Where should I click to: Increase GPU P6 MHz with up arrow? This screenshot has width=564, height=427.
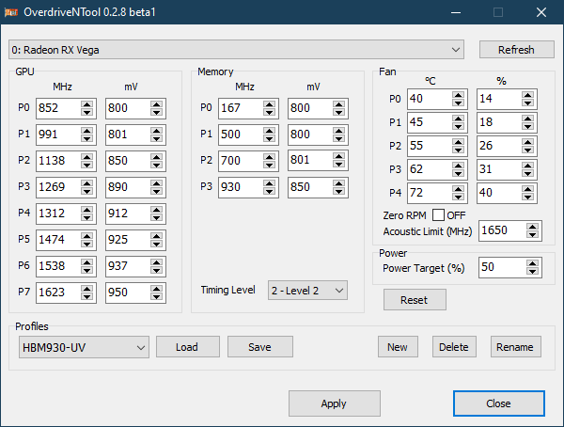point(86,262)
